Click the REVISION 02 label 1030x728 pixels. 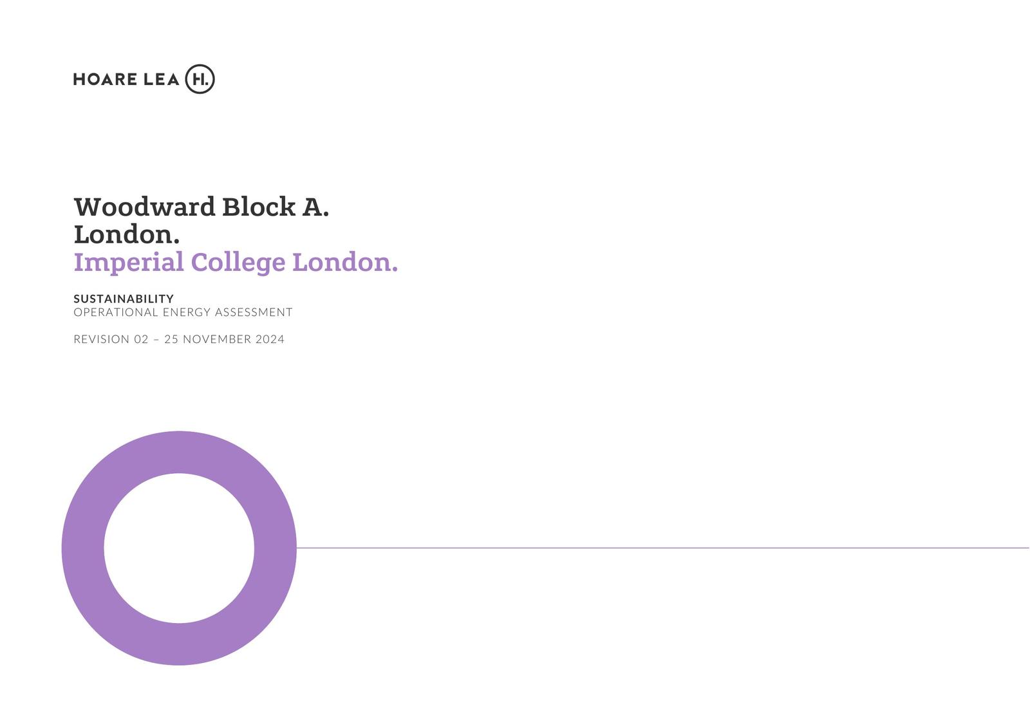pos(111,339)
